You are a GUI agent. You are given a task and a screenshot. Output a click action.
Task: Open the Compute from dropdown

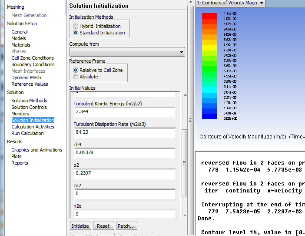click(x=127, y=52)
